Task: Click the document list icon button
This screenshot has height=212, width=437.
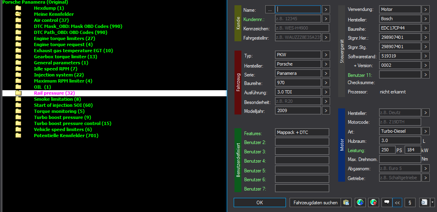Action: click(x=424, y=203)
